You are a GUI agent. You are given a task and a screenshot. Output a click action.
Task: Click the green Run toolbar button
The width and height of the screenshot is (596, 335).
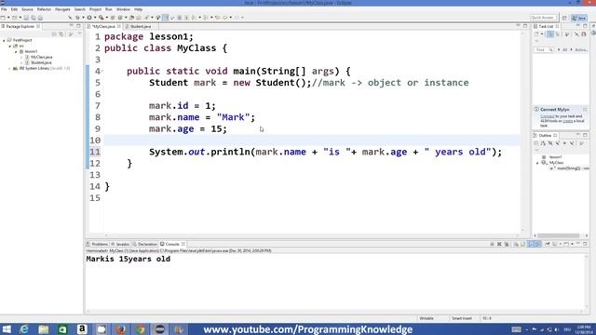[89, 18]
